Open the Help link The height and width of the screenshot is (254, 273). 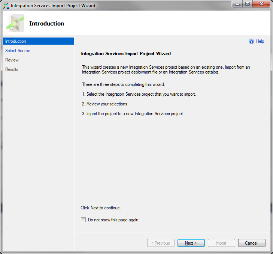pos(260,41)
